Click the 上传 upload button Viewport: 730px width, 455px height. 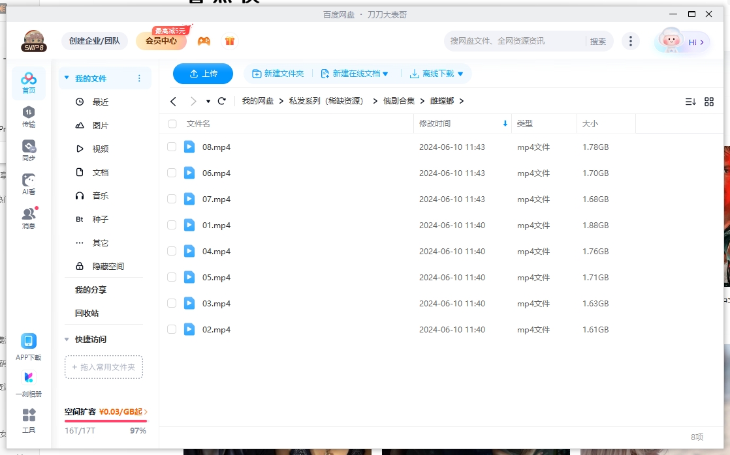(203, 74)
